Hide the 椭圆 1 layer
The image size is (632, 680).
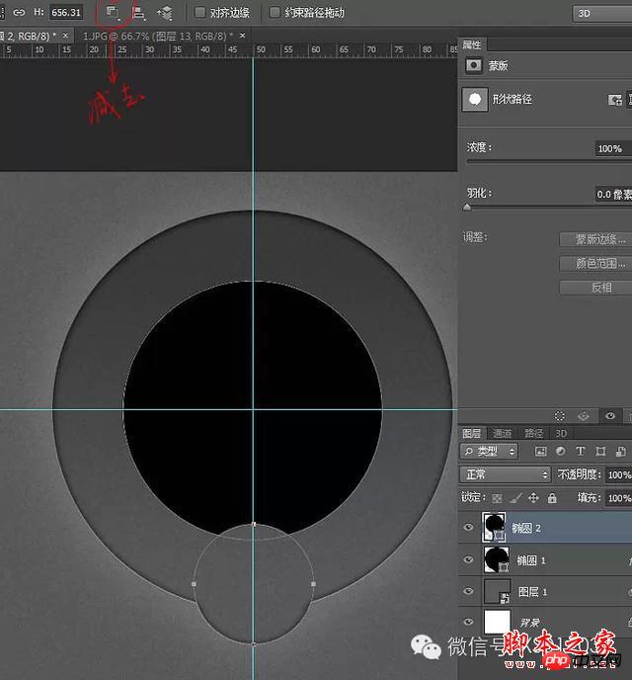click(468, 559)
